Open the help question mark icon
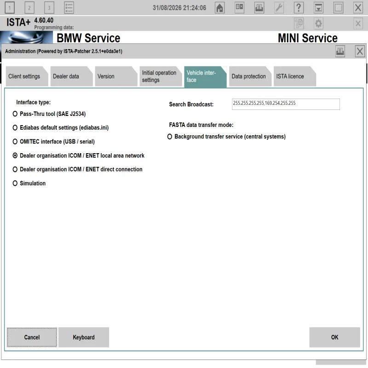Viewport: 368px width, 368px height. pos(299,8)
